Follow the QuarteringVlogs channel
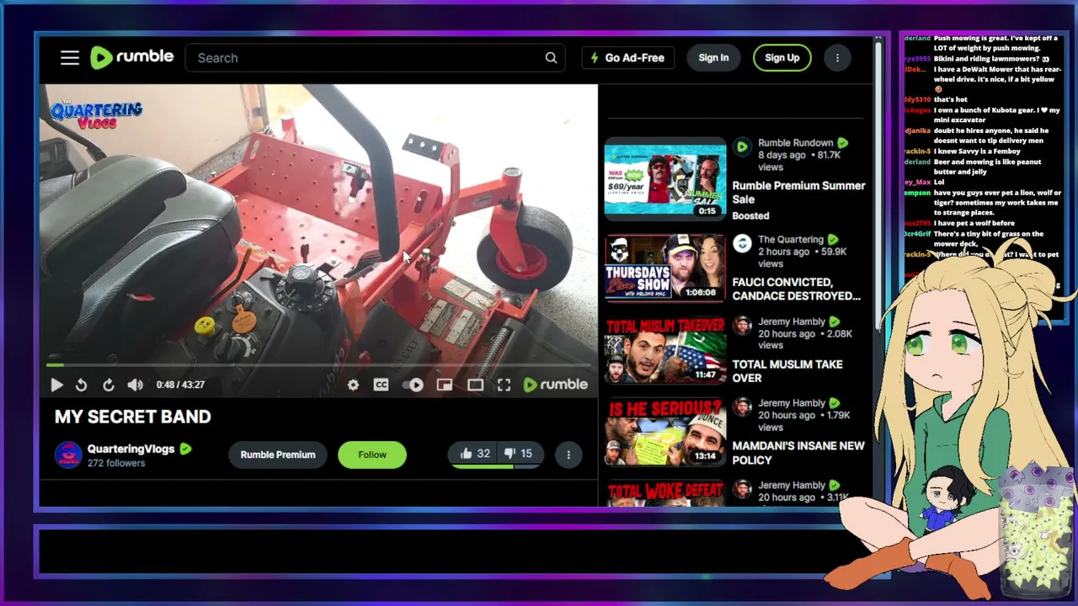The height and width of the screenshot is (606, 1078). (372, 454)
